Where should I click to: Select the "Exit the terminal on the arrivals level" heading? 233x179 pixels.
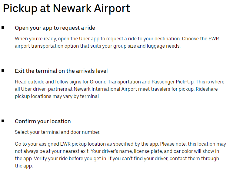point(61,71)
